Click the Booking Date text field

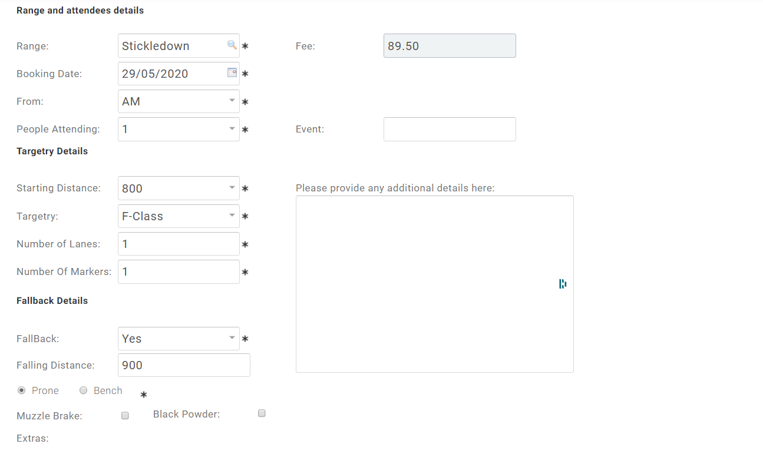171,74
